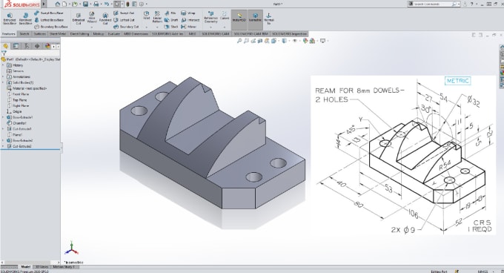This screenshot has height=273, width=504.
Task: Click the tree filter funnel icon
Action: click(x=4, y=53)
